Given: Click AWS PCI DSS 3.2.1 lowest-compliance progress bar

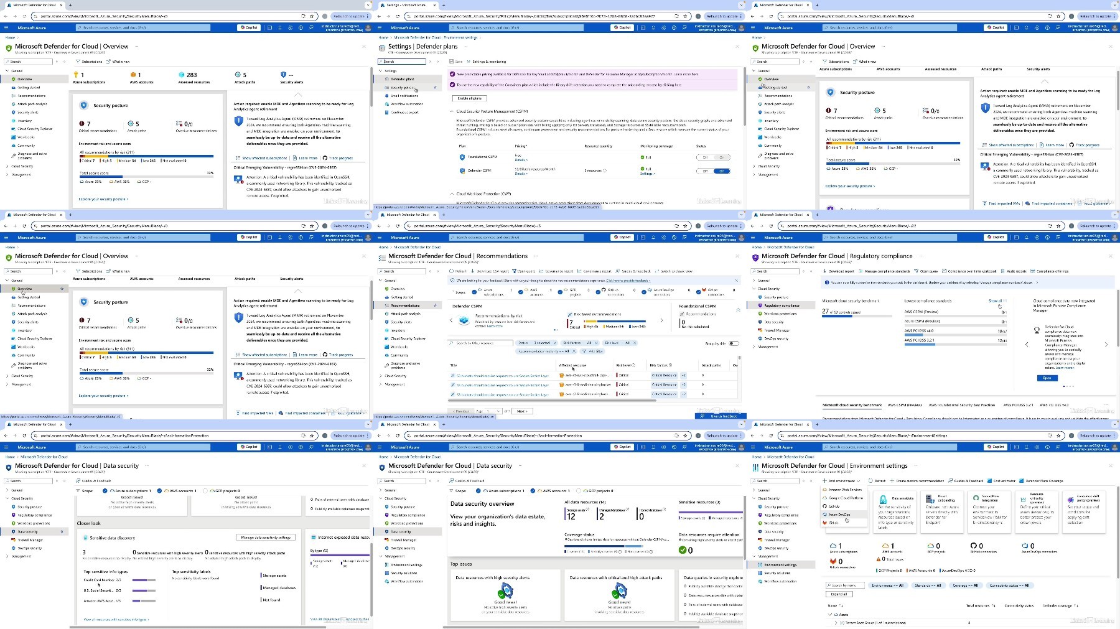Looking at the screenshot, I should (955, 343).
